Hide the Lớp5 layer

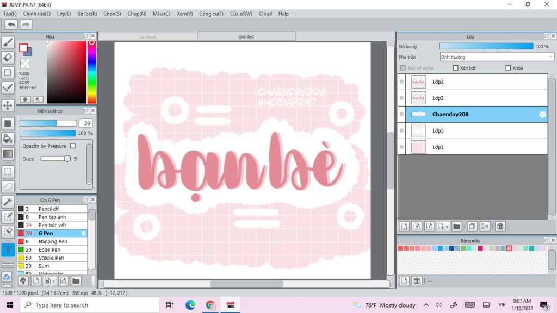[x=402, y=130]
